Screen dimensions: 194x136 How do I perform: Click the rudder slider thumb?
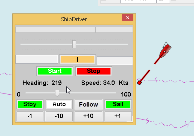pos(74,44)
